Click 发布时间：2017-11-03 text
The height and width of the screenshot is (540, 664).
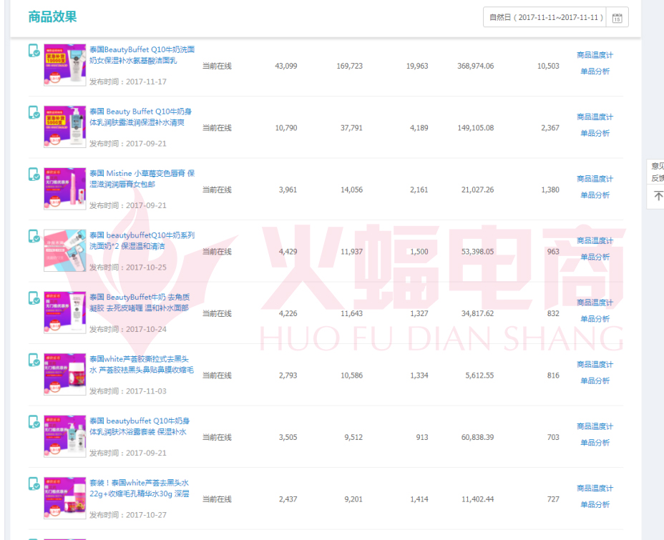point(128,391)
